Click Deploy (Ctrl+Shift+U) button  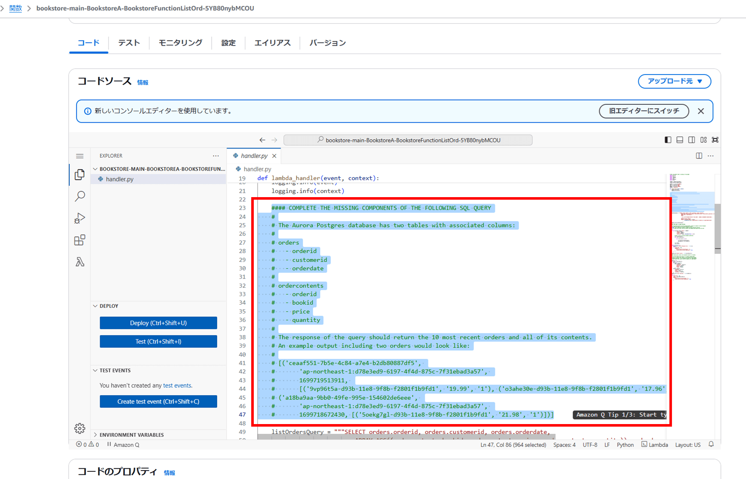[158, 323]
